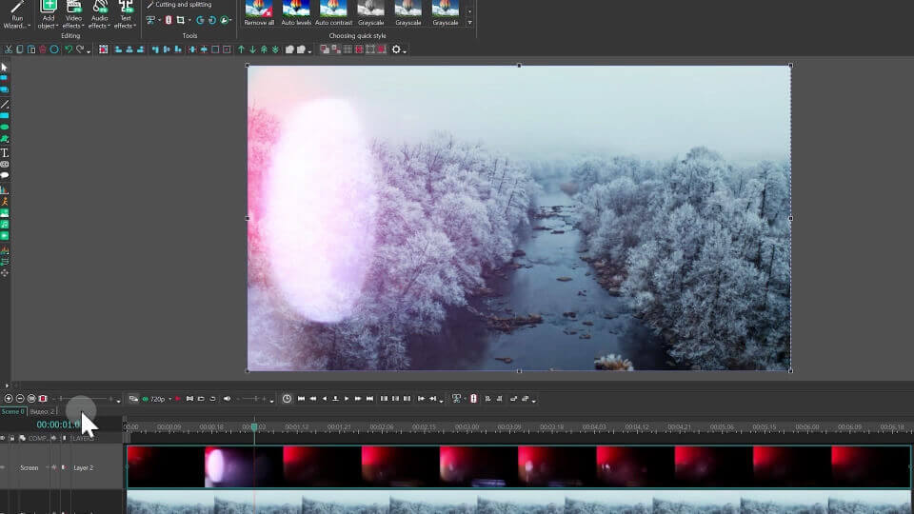Click the Cutting and splitting tool
This screenshot has width=914, height=514.
tap(179, 5)
